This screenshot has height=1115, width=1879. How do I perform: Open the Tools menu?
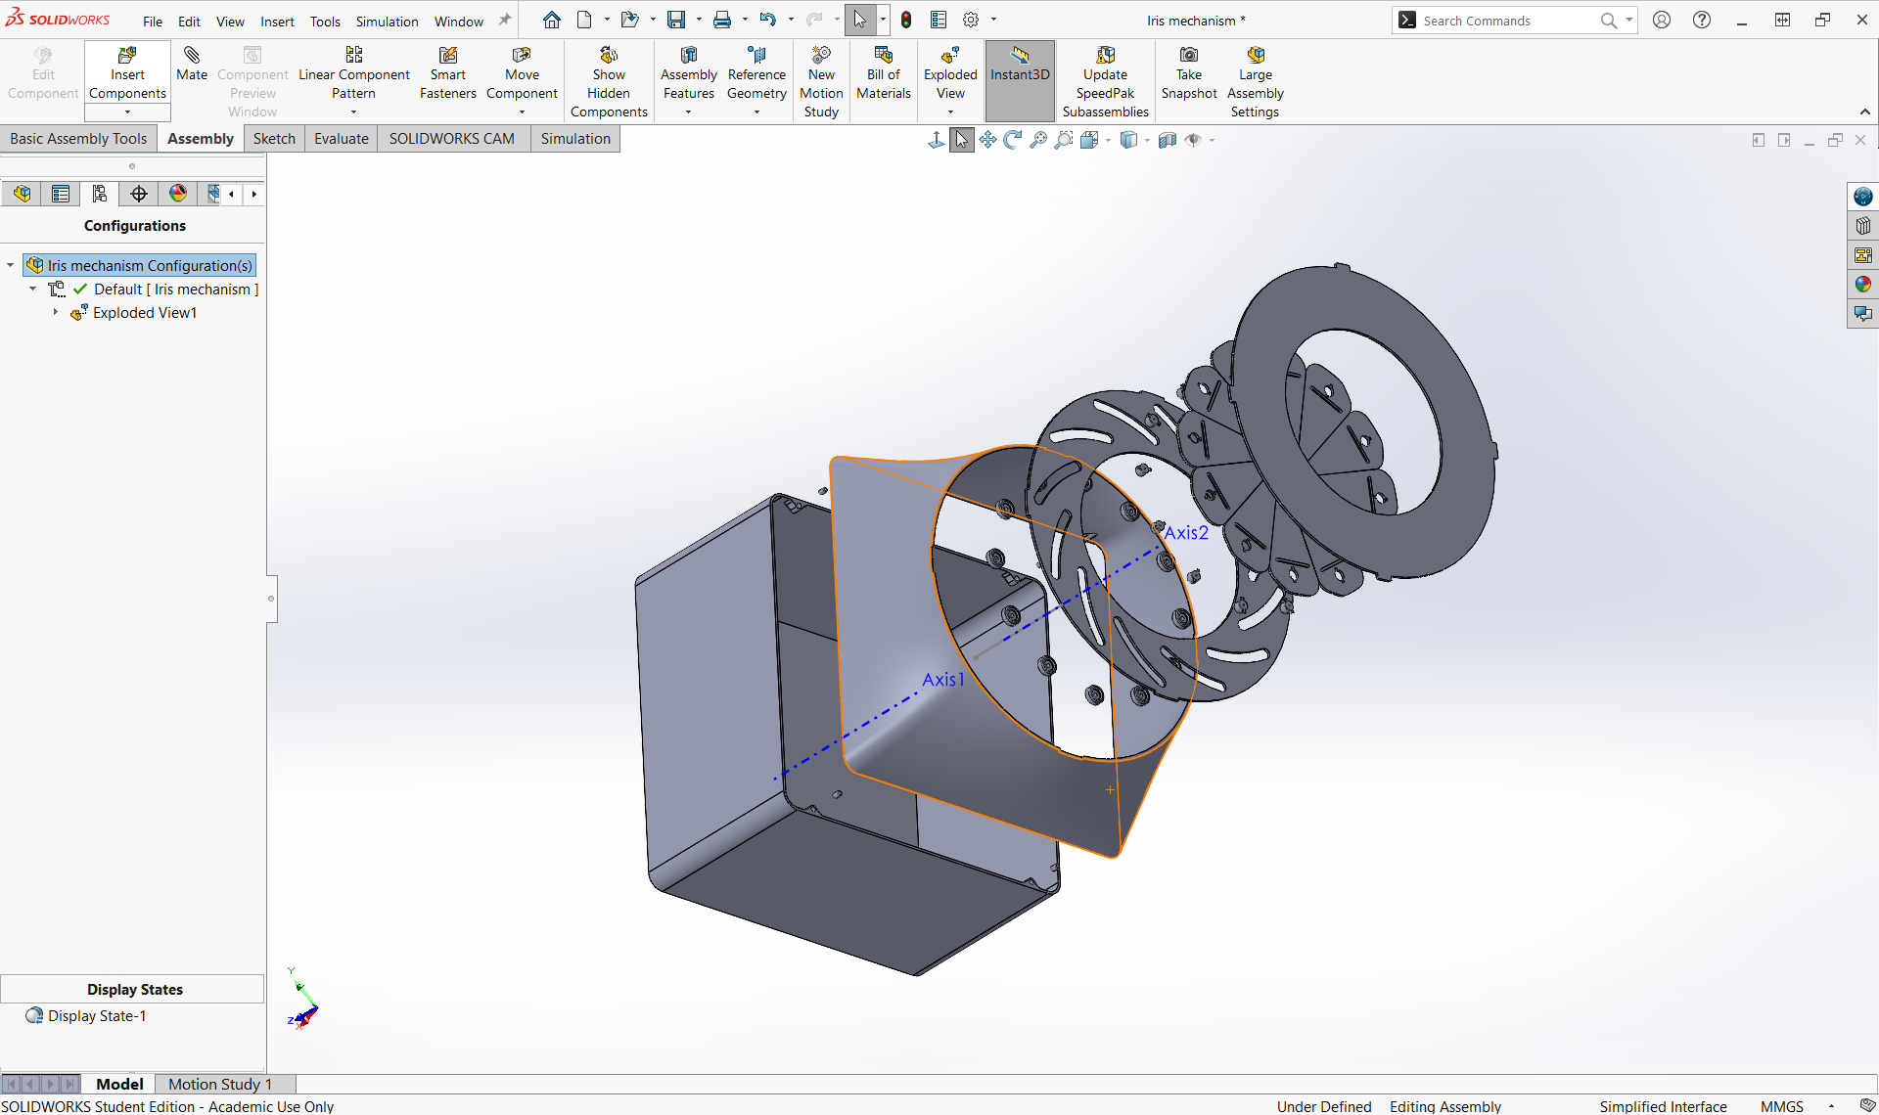325,21
